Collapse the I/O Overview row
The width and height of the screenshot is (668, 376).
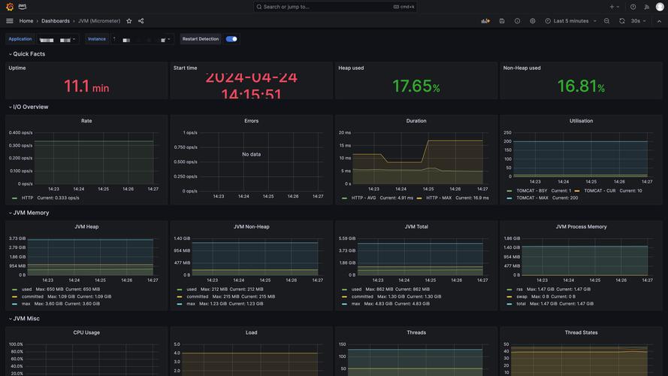pyautogui.click(x=28, y=107)
